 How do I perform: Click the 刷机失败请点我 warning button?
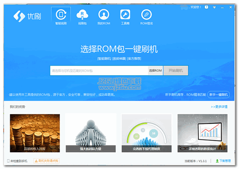coord(47,161)
